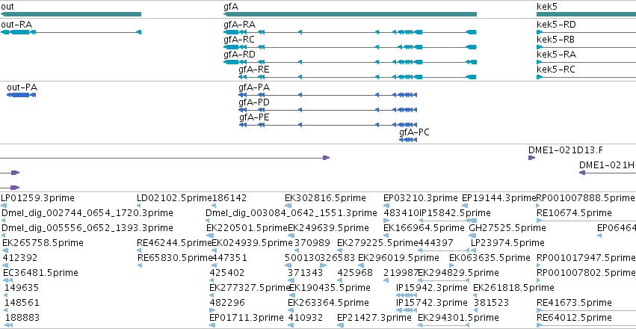This screenshot has width=636, height=329.
Task: Pick the RE41673.5prime feature label
Action: click(x=574, y=303)
